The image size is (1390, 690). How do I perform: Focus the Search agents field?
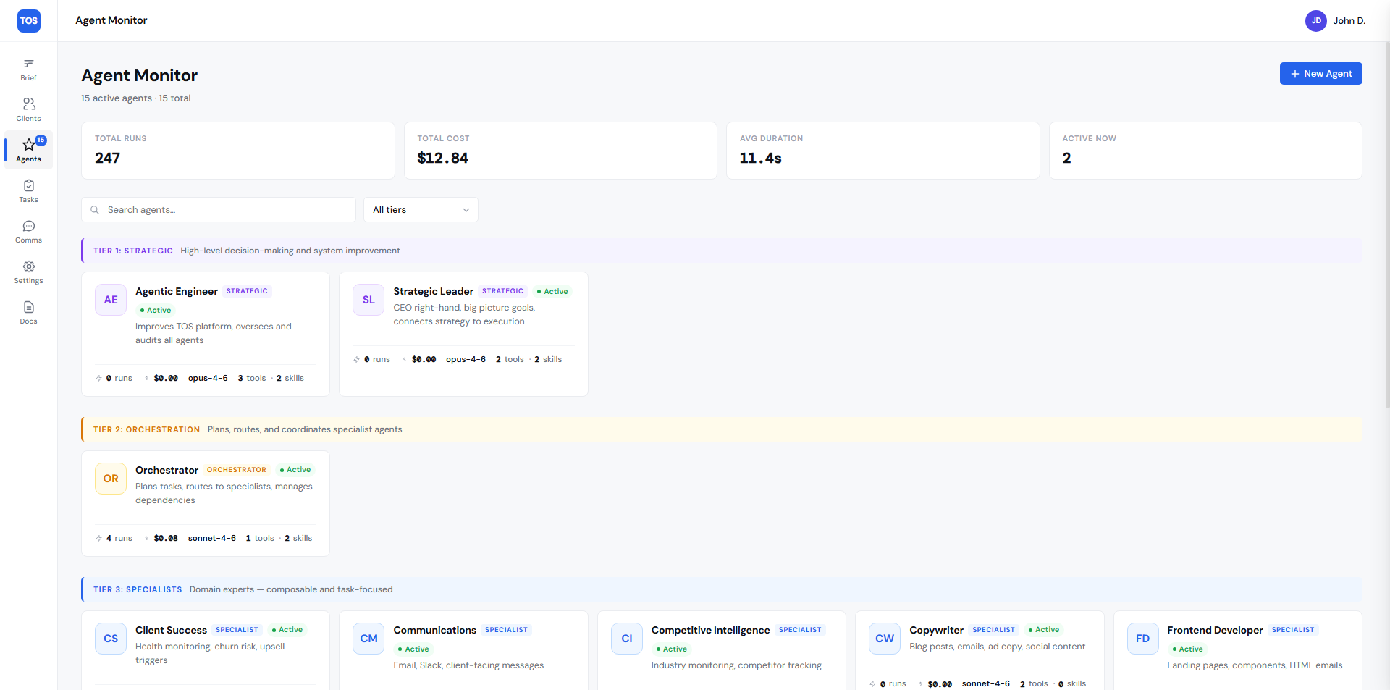(x=219, y=210)
